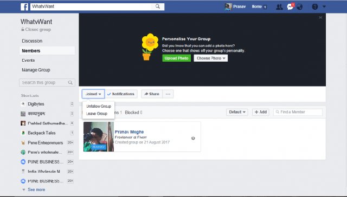Open India Wholesale shortcut
This screenshot has width=347, height=197.
pyautogui.click(x=44, y=172)
